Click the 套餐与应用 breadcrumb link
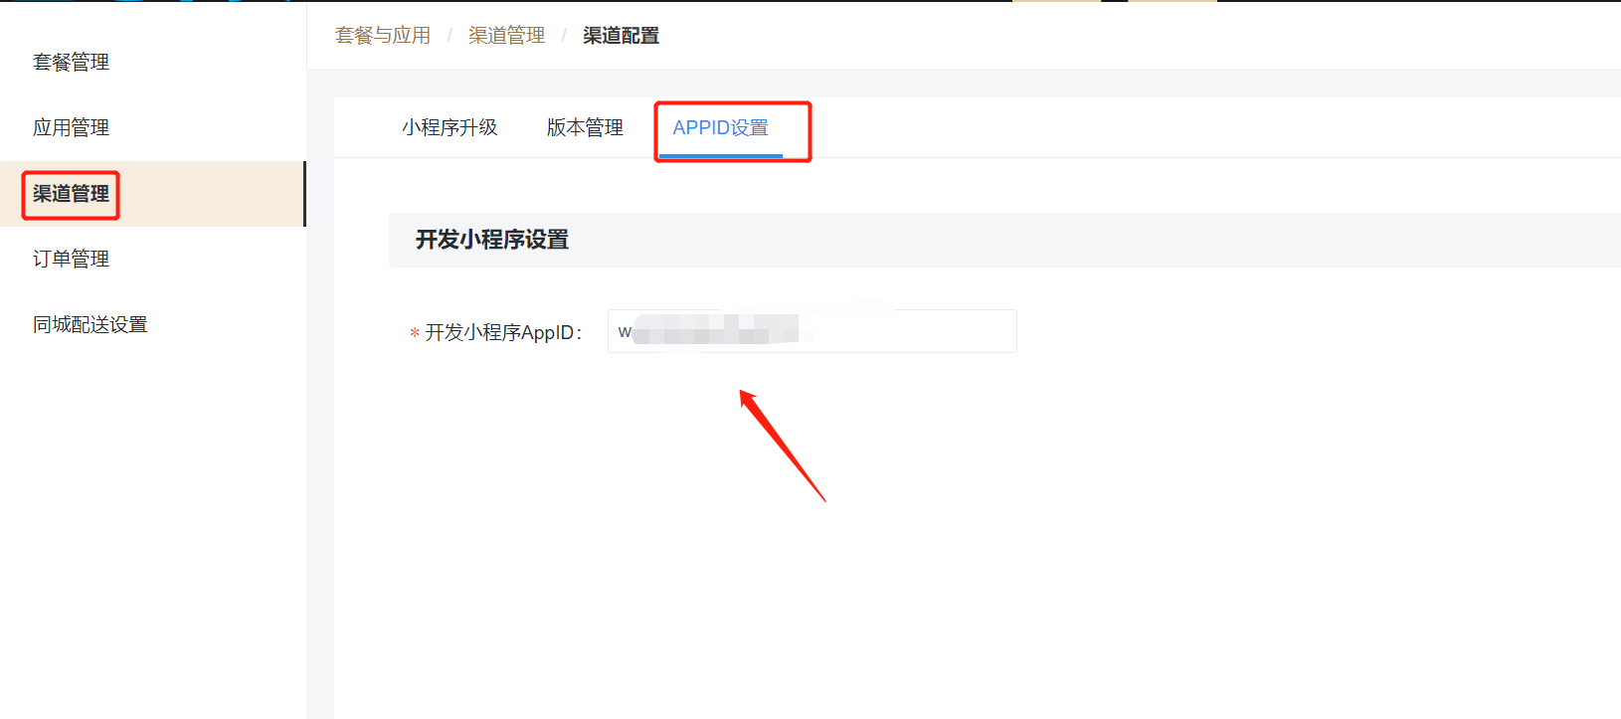The height and width of the screenshot is (719, 1621). click(383, 36)
